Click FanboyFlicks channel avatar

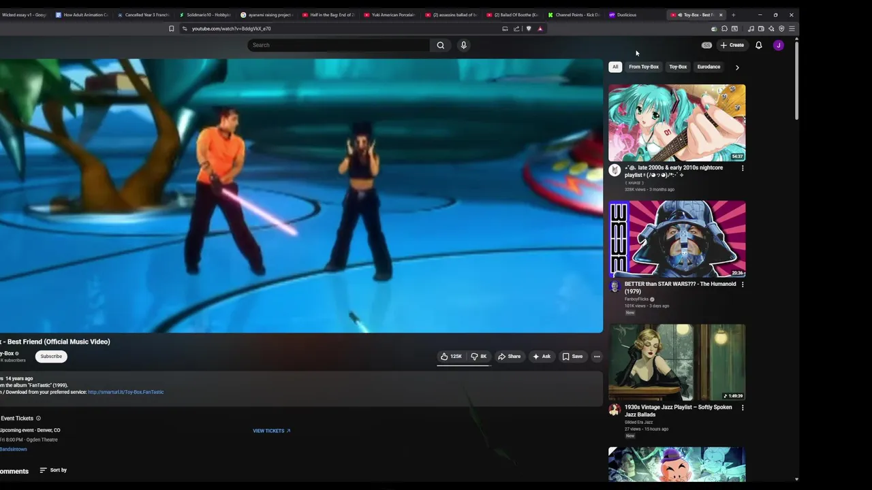[x=614, y=287]
